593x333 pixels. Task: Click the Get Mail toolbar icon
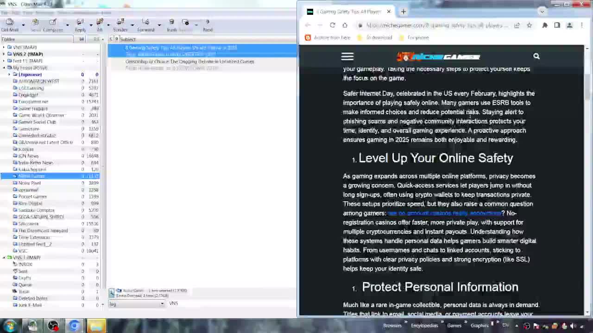click(10, 25)
